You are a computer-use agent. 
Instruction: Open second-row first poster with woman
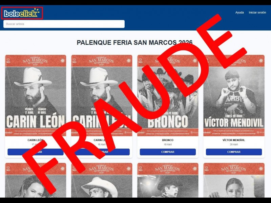coord(36,180)
